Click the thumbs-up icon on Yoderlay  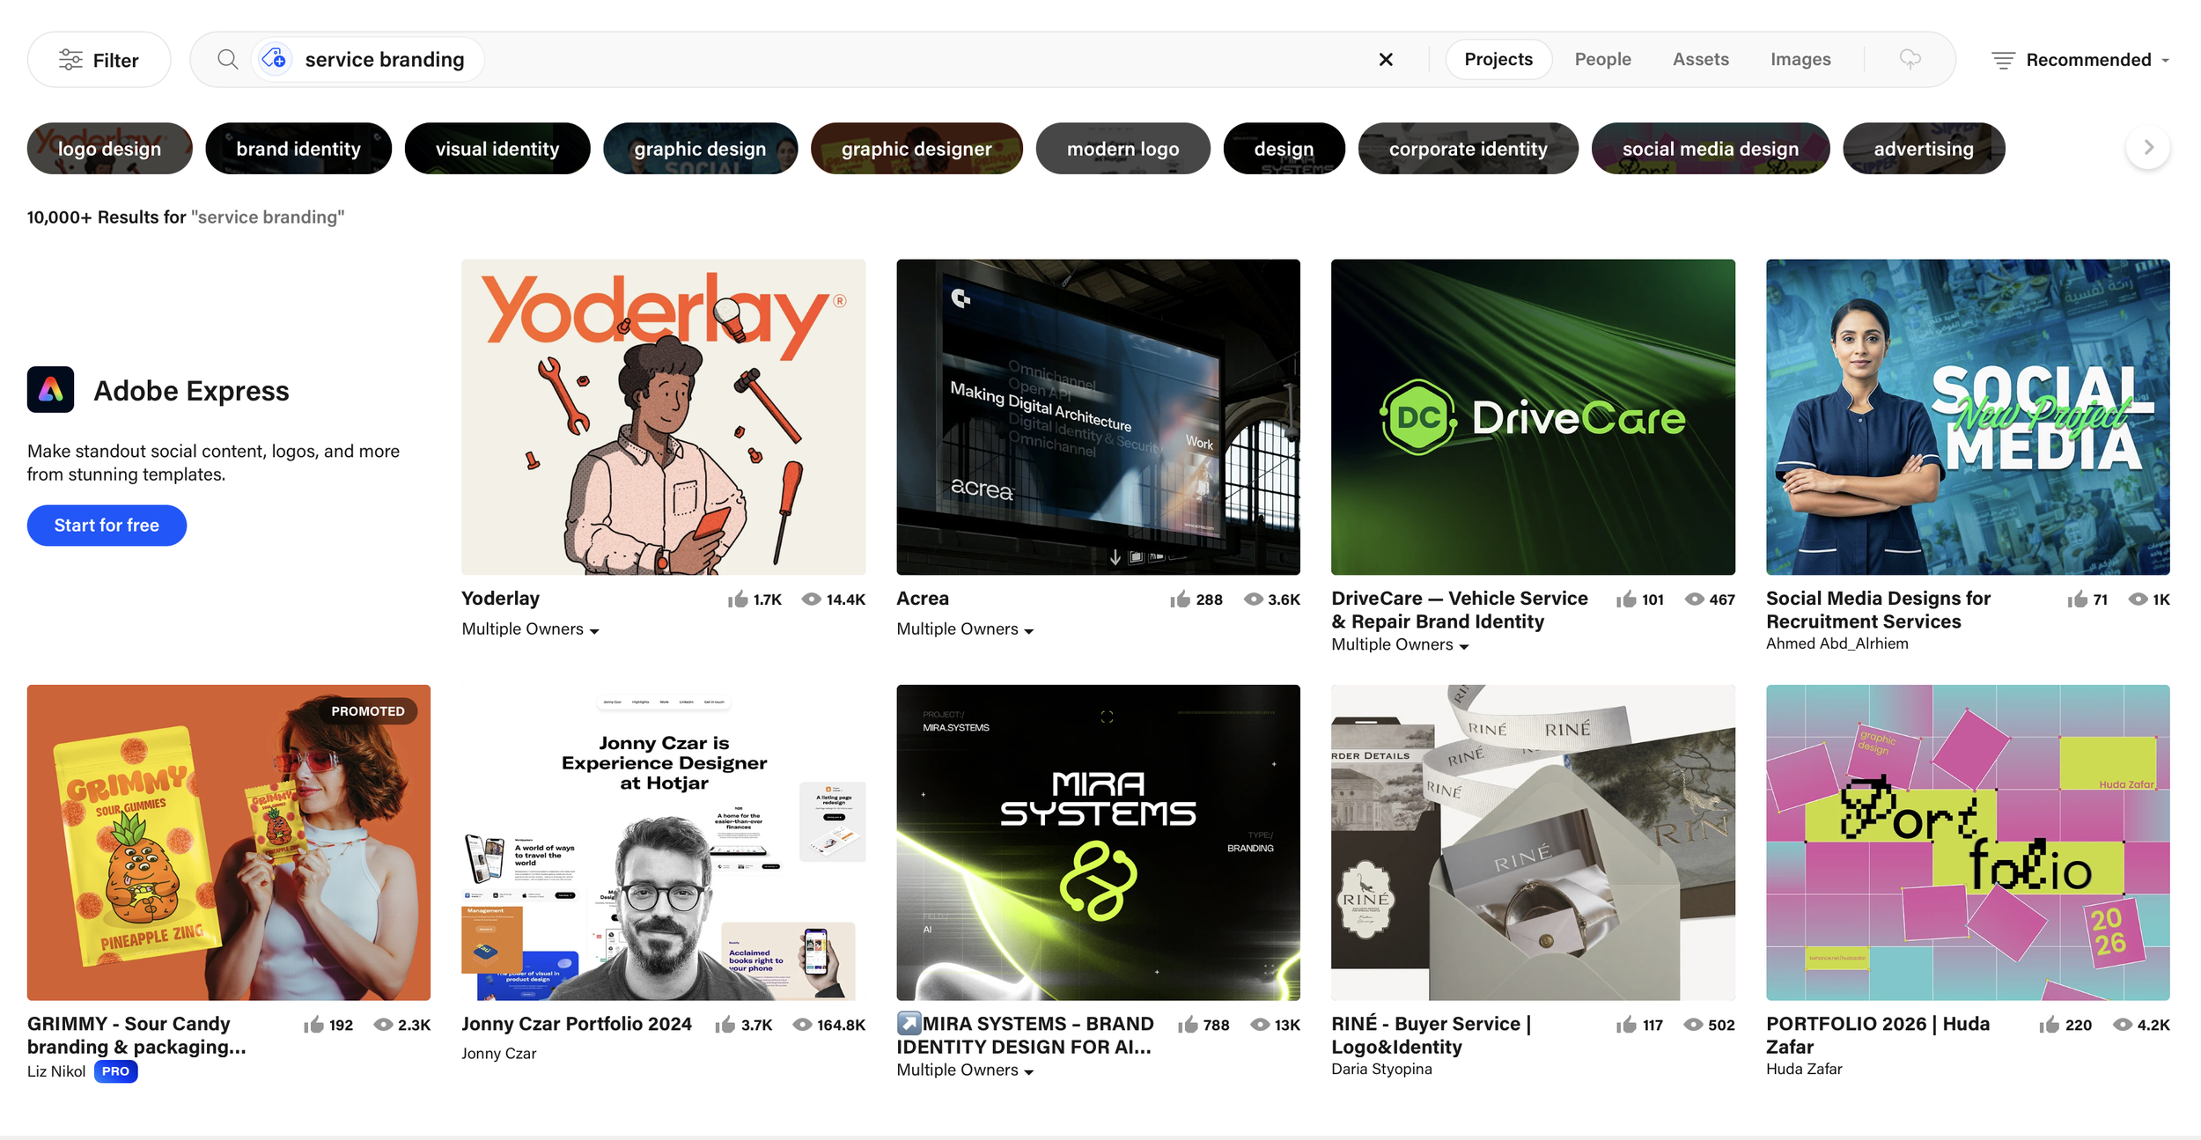tap(738, 599)
